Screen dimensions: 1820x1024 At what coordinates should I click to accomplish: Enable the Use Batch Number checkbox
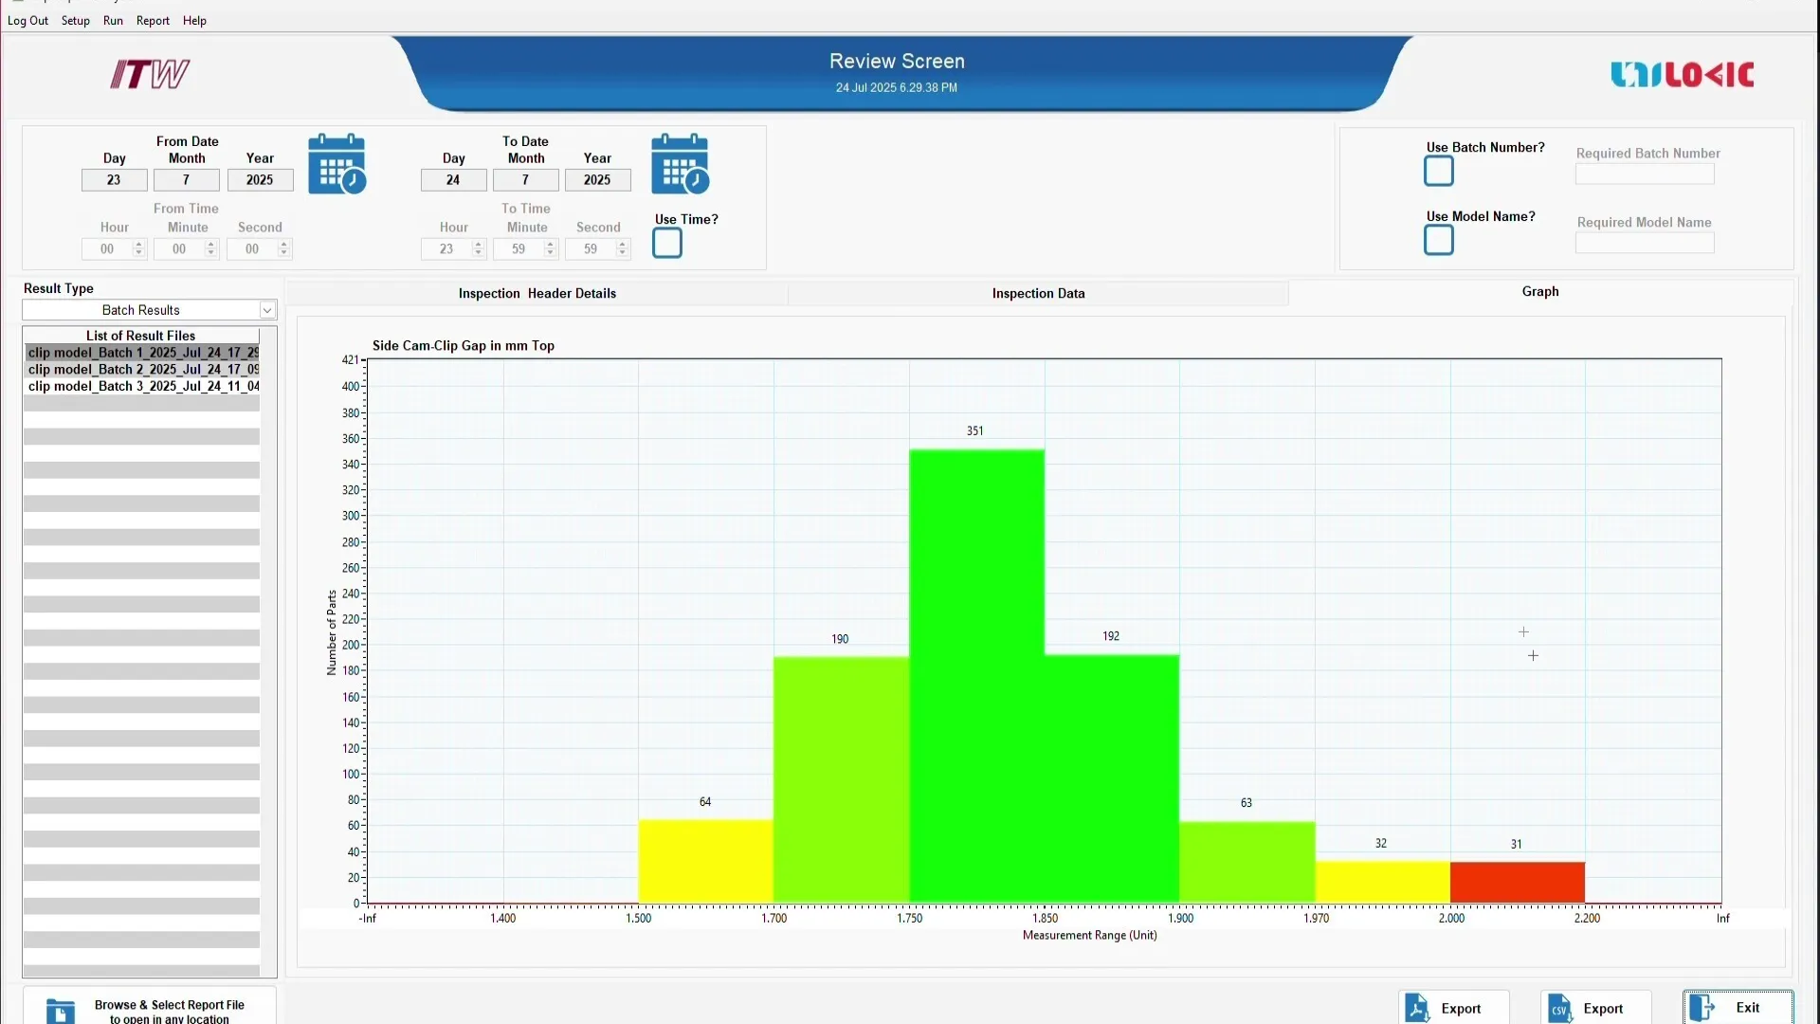[1437, 171]
